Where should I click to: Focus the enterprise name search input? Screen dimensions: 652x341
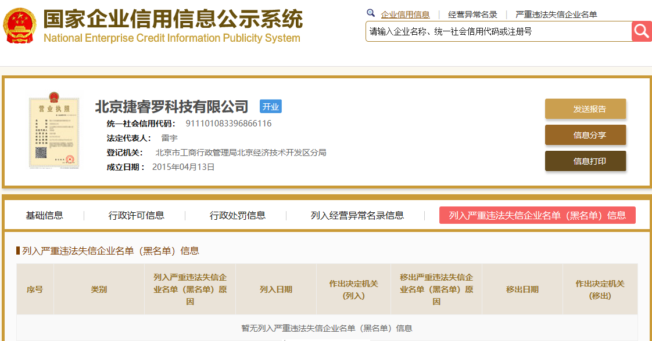(499, 31)
